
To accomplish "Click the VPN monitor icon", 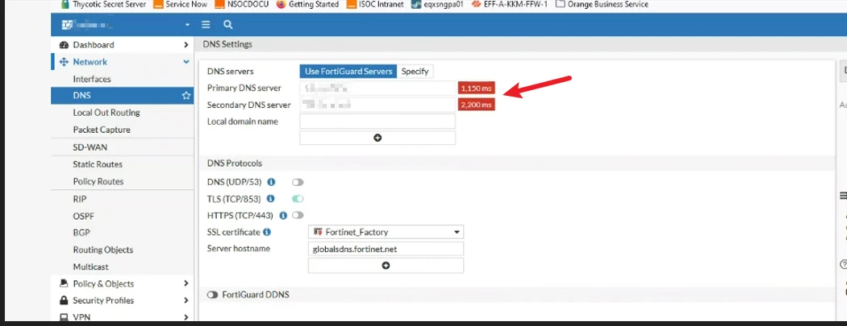I will pyautogui.click(x=64, y=317).
